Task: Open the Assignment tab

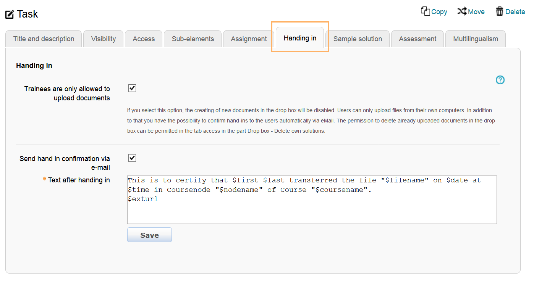Action: coord(249,39)
